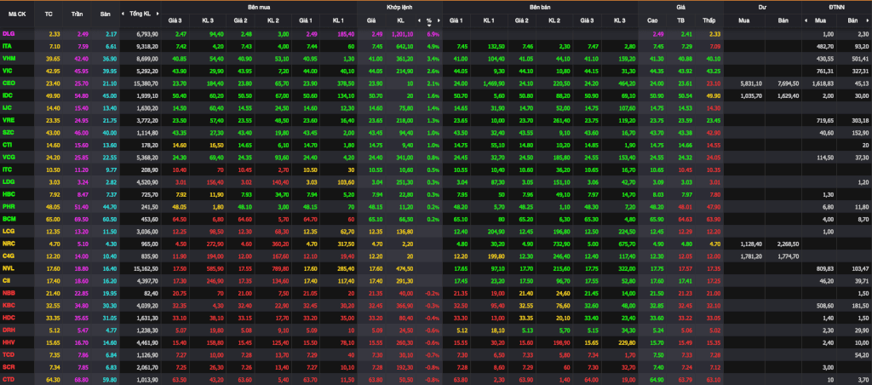The image size is (872, 385).
Task: Click TB column header under Giá
Action: click(x=680, y=20)
